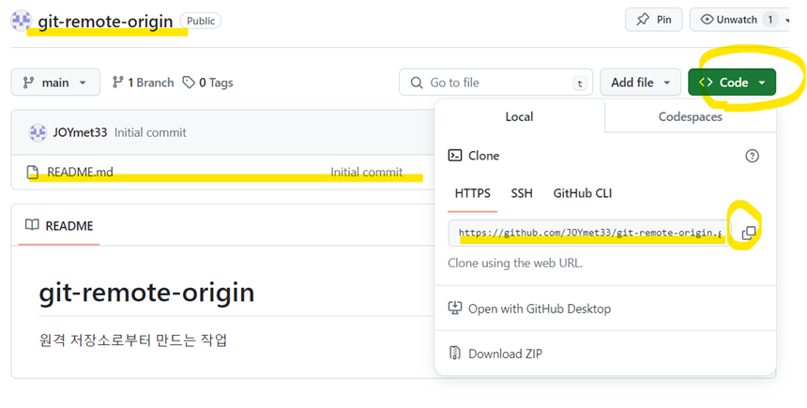Click the Public visibility badge
807x408 pixels.
click(x=201, y=21)
